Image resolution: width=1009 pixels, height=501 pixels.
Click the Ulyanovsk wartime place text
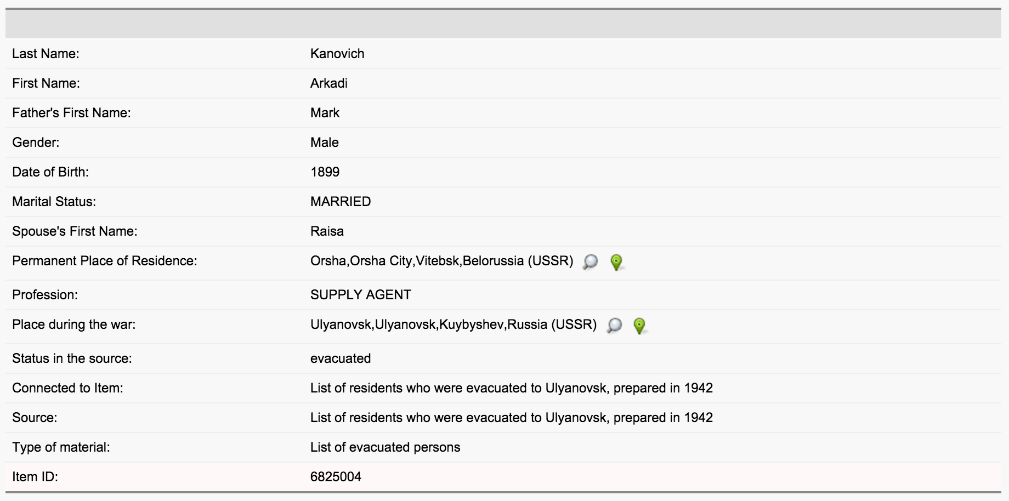tap(453, 324)
